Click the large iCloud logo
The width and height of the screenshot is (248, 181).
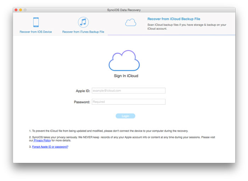click(x=124, y=61)
